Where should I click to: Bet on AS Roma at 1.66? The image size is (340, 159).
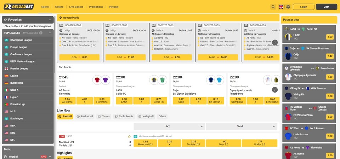(67, 101)
